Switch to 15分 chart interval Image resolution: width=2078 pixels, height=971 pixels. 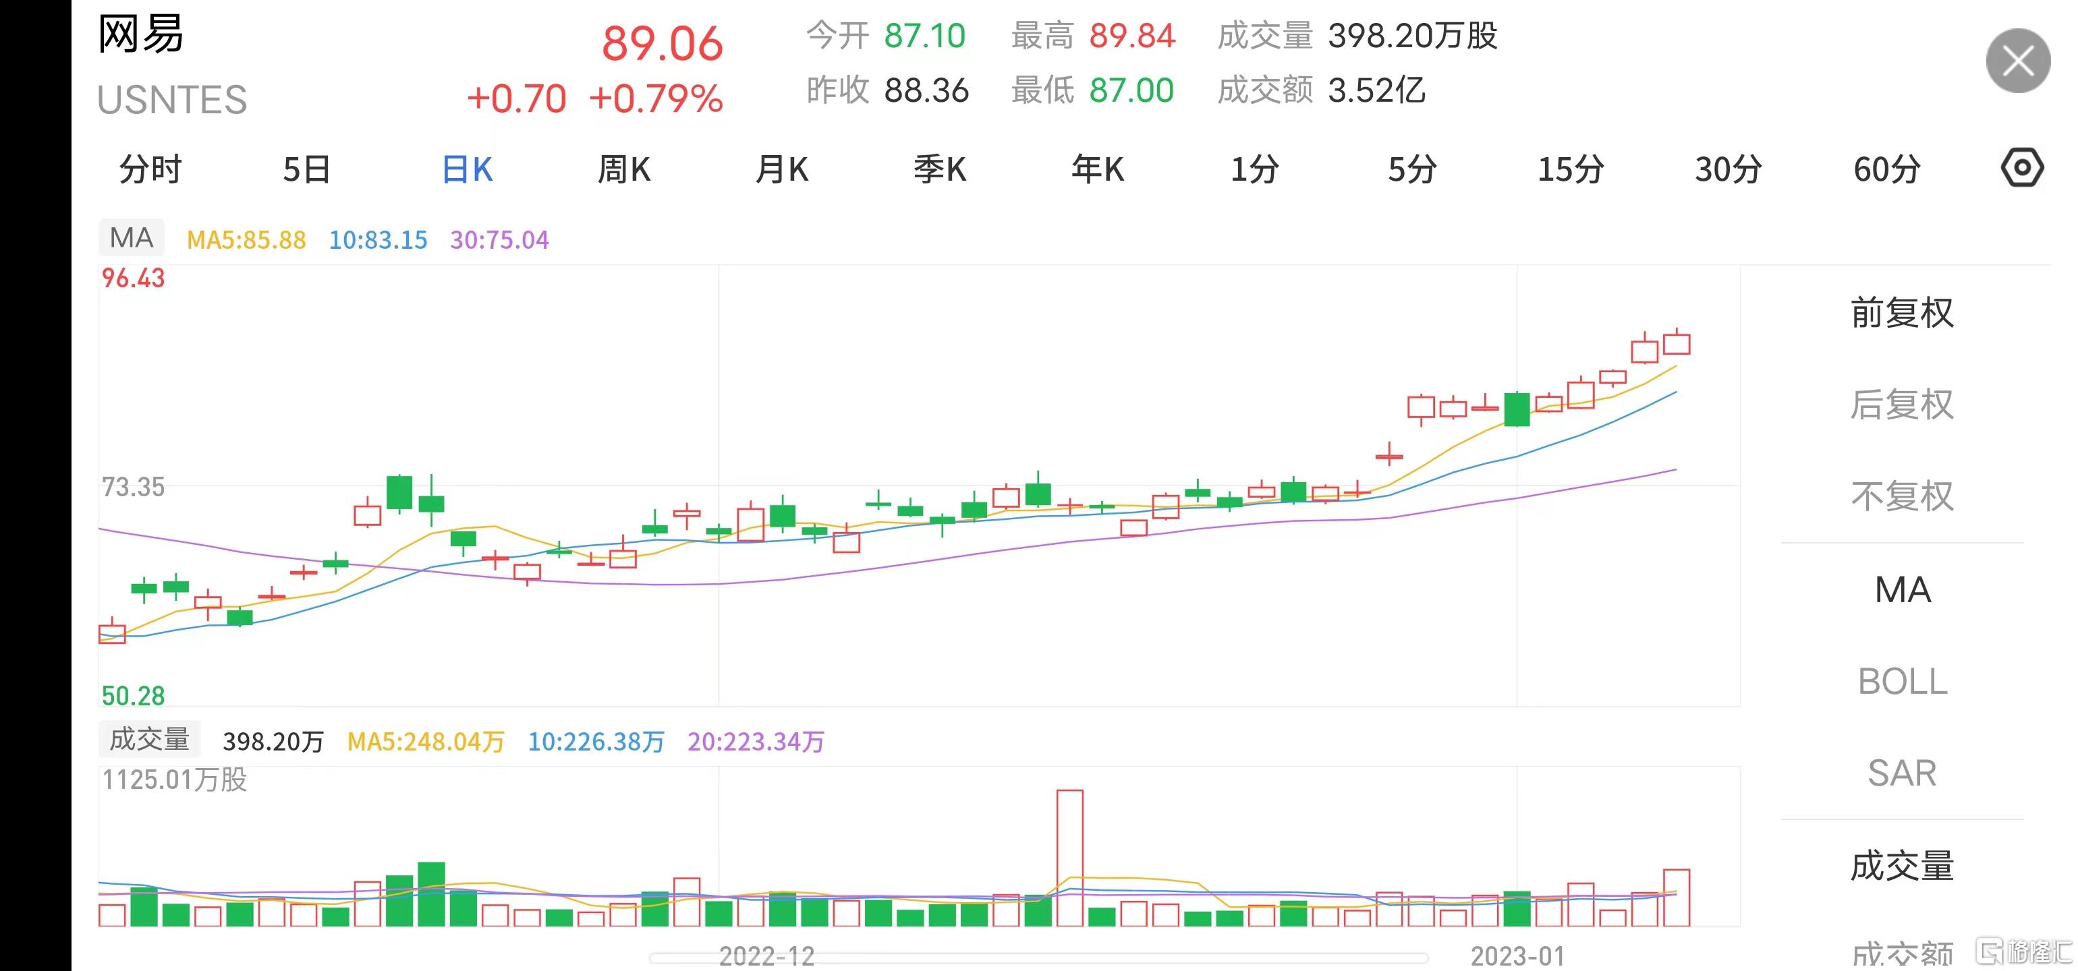pos(1571,169)
